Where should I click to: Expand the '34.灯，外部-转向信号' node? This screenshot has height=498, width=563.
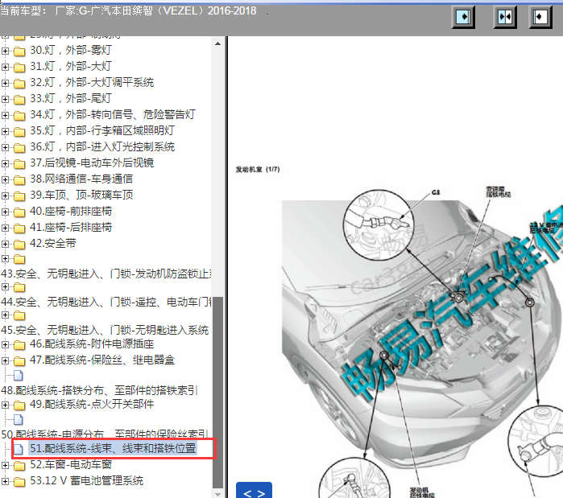(5, 115)
